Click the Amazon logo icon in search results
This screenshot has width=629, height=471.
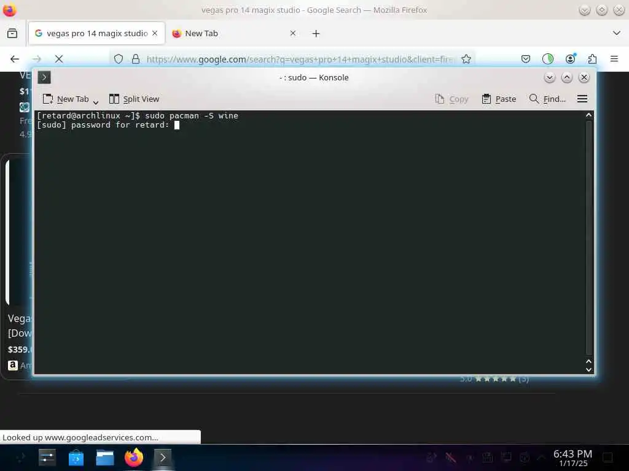click(x=13, y=366)
